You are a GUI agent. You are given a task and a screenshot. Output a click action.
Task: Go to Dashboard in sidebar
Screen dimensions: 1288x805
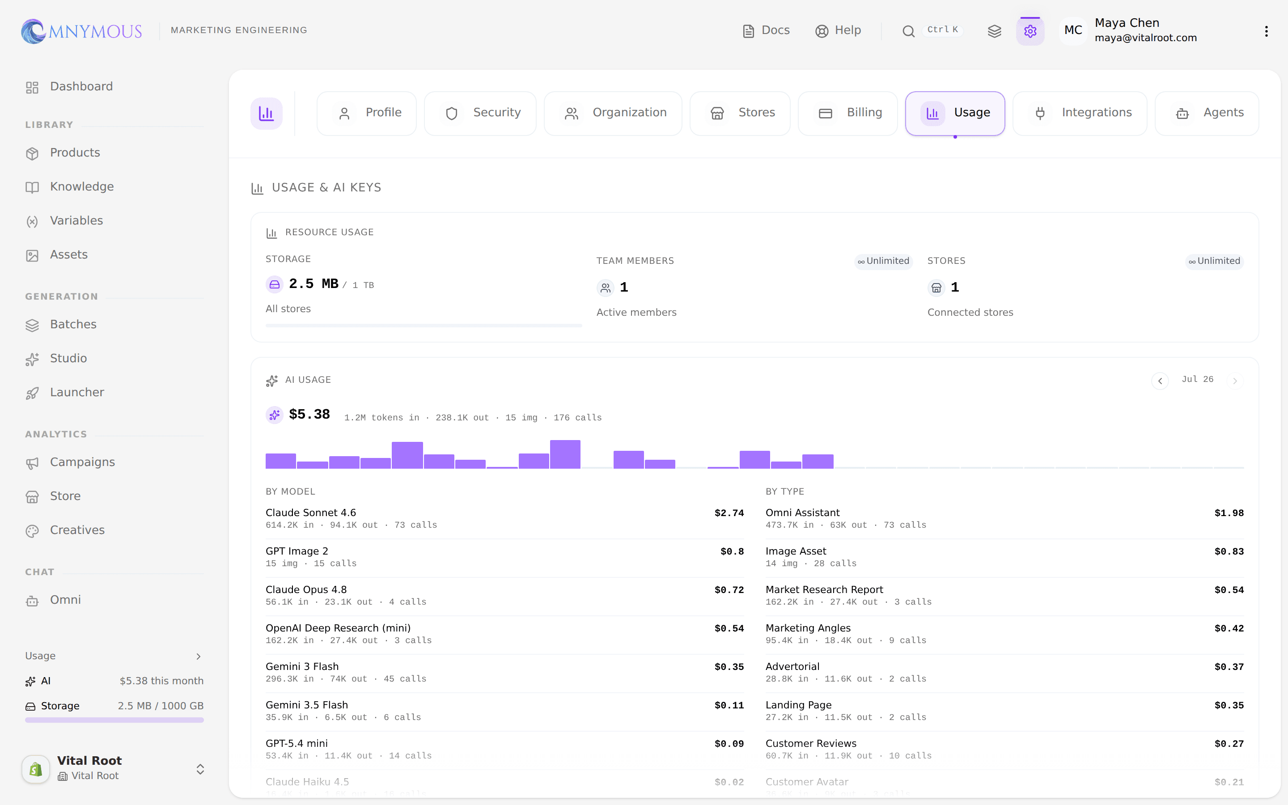pyautogui.click(x=114, y=87)
